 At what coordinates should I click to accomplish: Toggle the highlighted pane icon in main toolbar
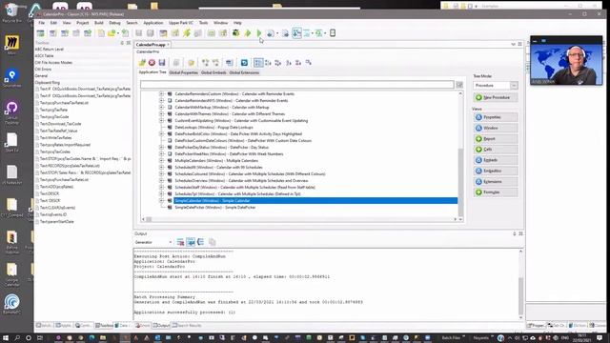point(296,33)
